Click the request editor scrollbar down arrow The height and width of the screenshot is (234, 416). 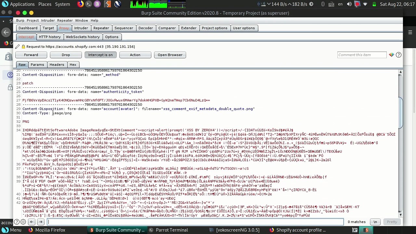(x=401, y=215)
